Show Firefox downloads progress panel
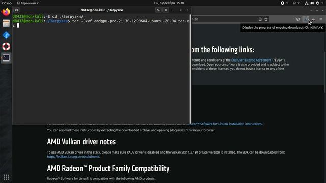This screenshot has height=183, width=326. [306, 19]
